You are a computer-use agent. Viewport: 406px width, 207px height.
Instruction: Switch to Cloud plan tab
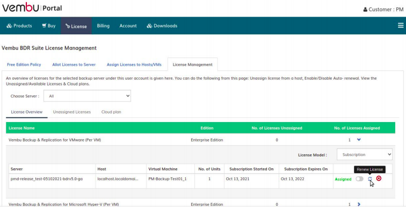(111, 112)
